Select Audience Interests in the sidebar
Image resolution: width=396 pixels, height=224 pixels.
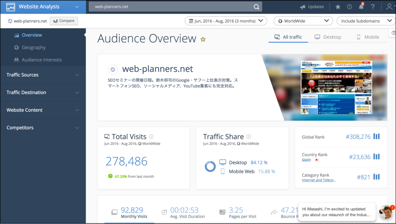tap(42, 60)
